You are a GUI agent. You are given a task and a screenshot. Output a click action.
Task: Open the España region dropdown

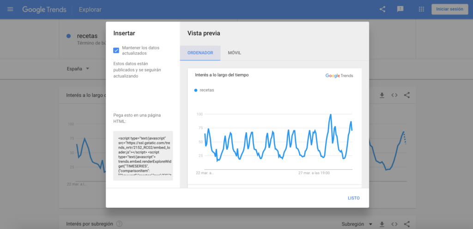coord(78,69)
